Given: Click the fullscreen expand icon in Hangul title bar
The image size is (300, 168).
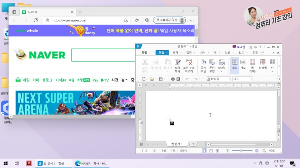Looking at the screenshot, I should pos(251,47).
